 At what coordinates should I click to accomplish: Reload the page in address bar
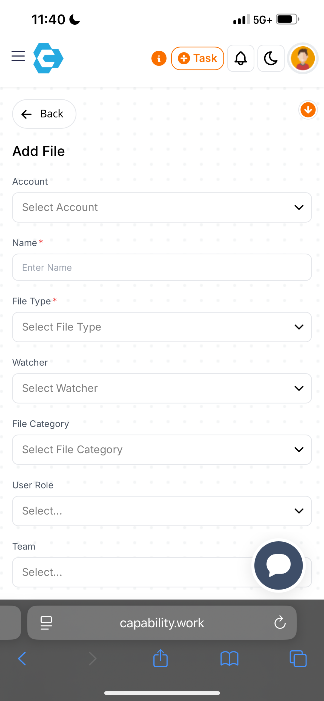pos(280,623)
